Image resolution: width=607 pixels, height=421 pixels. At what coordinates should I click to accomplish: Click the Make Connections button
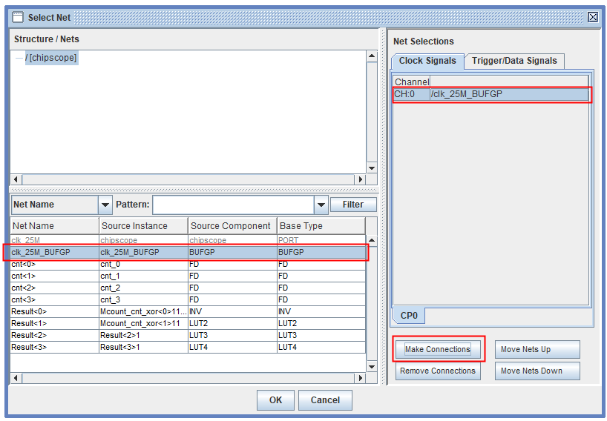pos(437,349)
